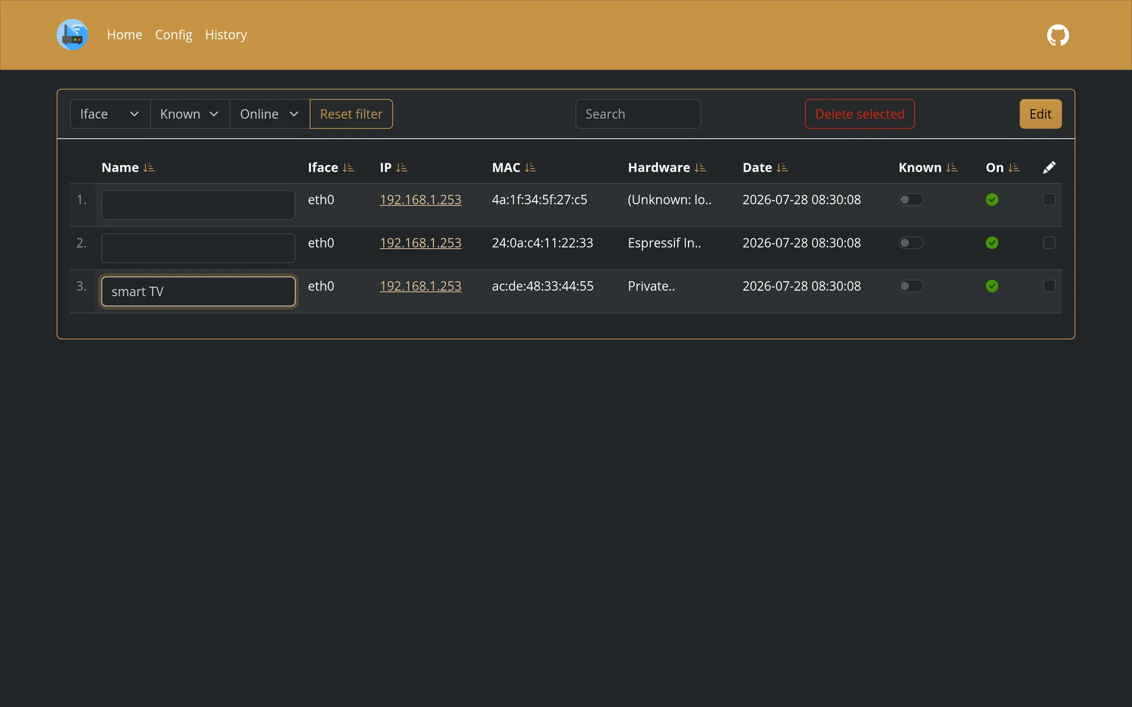Check selection box for smart TV row
1132x707 pixels.
tap(1049, 286)
